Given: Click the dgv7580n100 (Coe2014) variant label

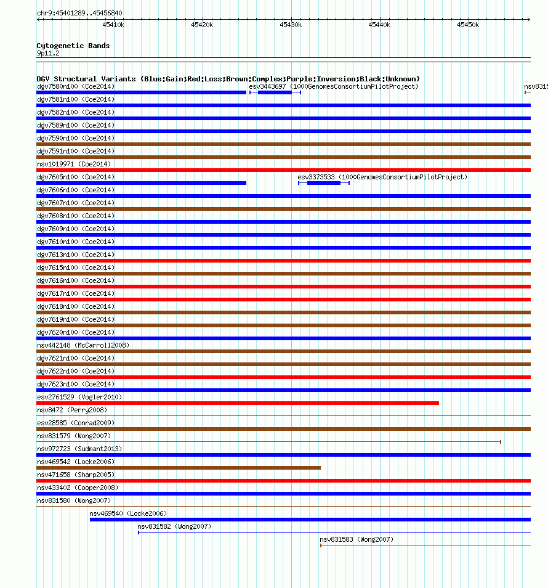Looking at the screenshot, I should click(76, 87).
